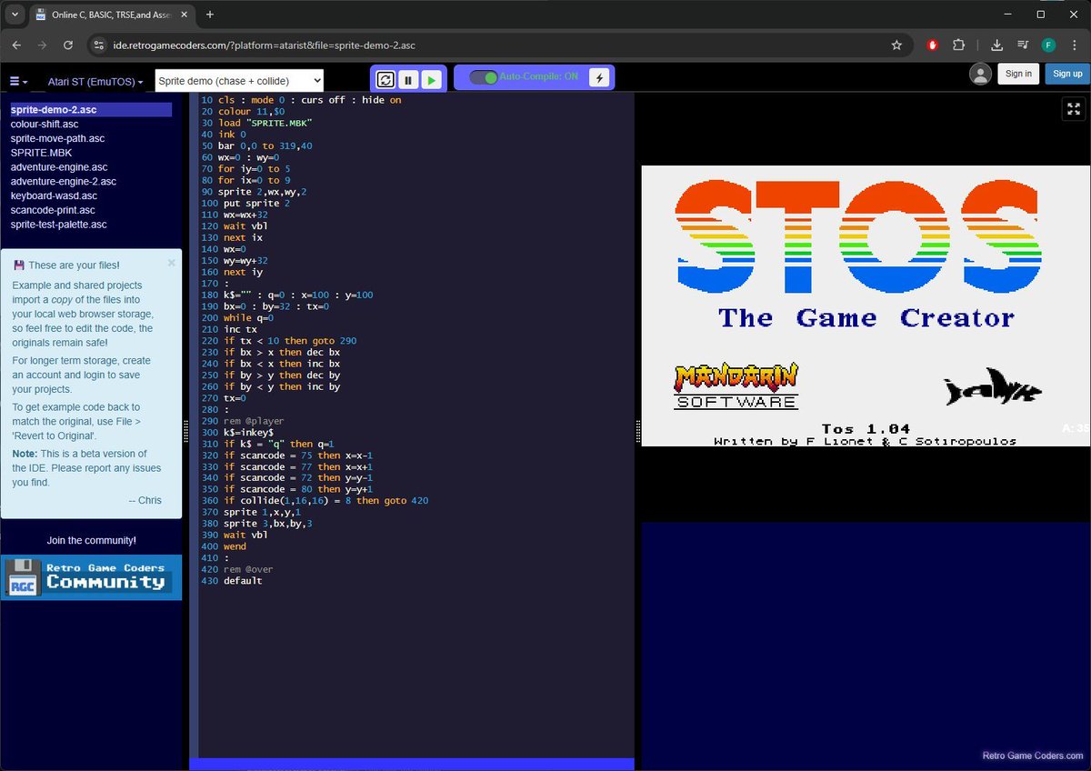The image size is (1091, 771).
Task: Select sprite-demo-2.asc file
Action: point(91,109)
